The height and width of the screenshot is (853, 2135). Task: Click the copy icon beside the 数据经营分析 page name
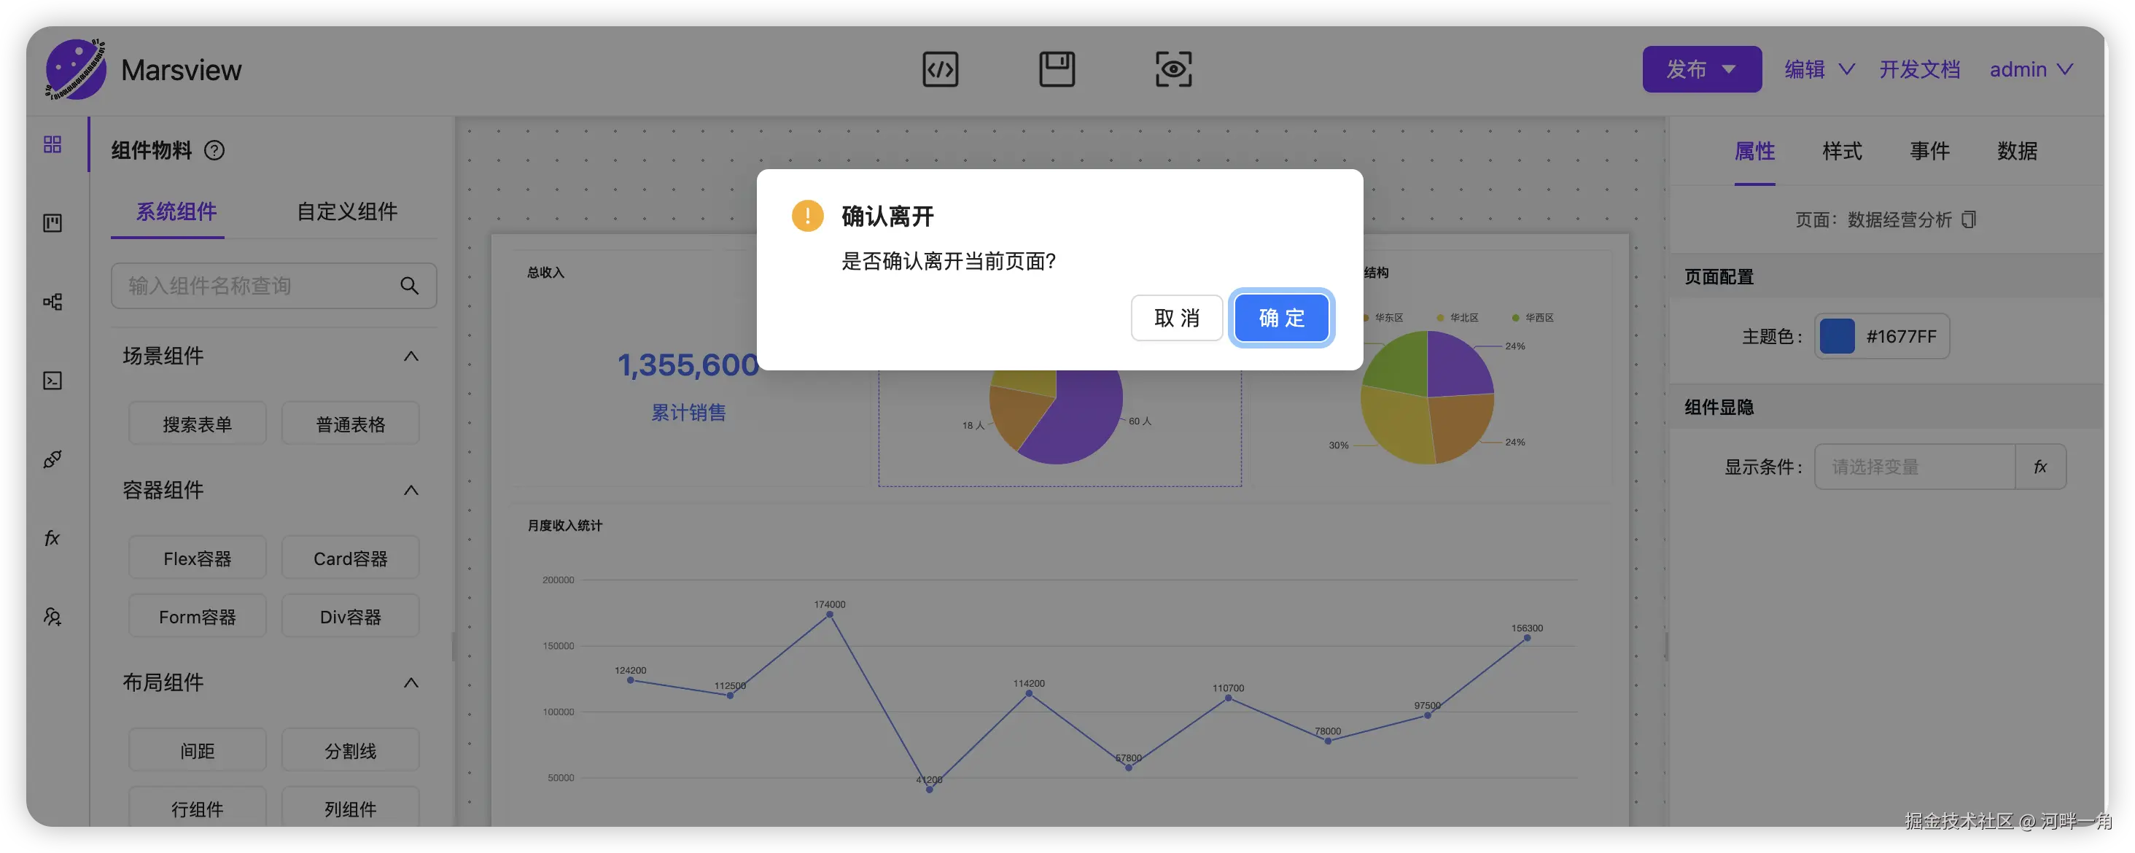[x=1969, y=219]
